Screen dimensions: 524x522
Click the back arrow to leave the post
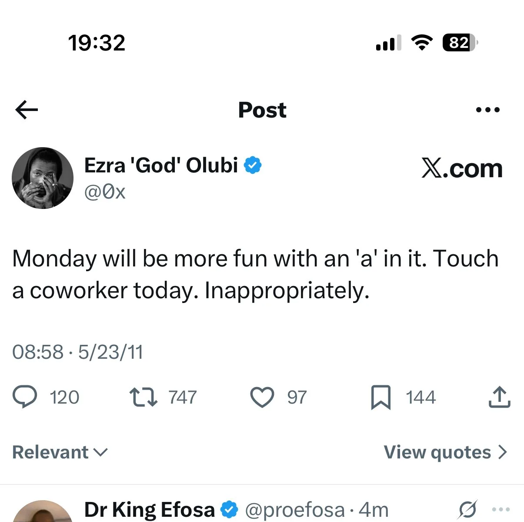pyautogui.click(x=26, y=110)
